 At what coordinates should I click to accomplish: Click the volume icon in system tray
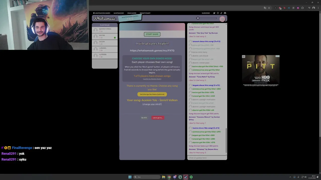coord(305,177)
